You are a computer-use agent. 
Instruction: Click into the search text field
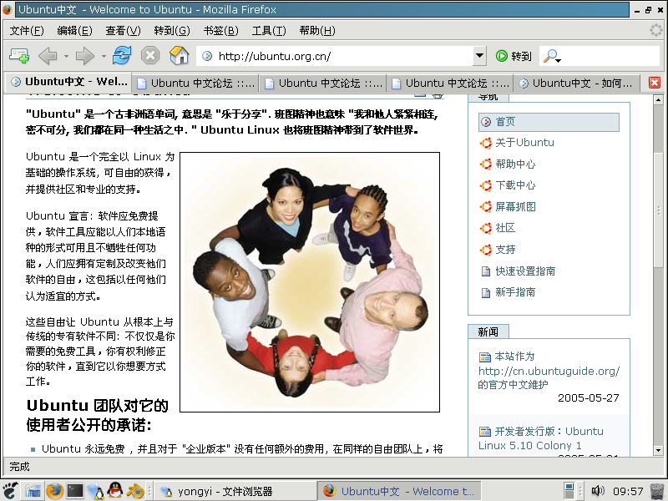[611, 56]
